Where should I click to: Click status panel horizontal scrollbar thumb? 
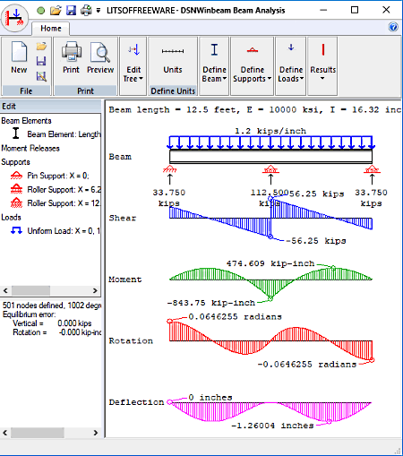point(38,433)
